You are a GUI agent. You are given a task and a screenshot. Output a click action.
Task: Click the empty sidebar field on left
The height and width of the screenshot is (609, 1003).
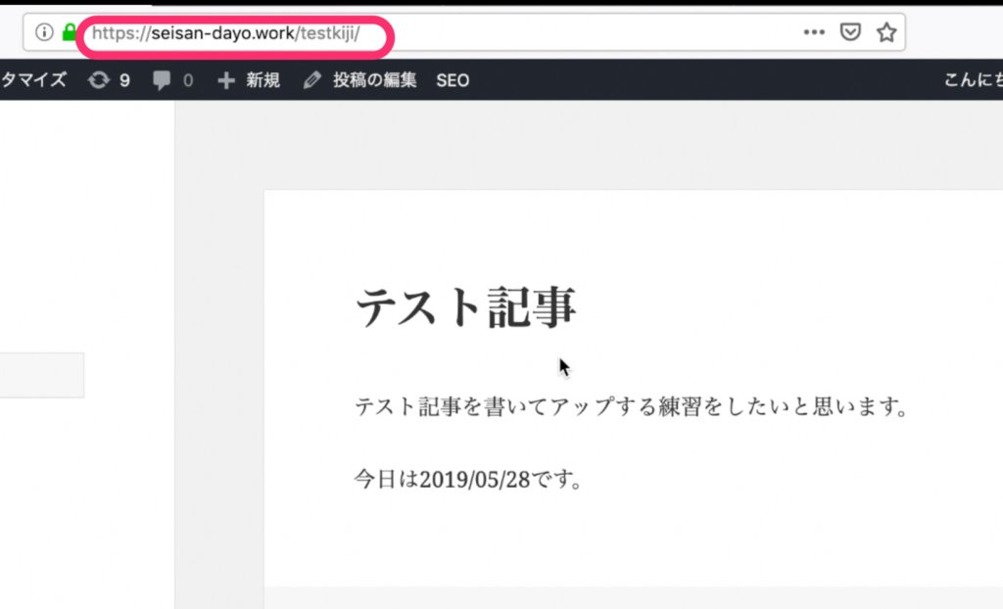(x=41, y=375)
